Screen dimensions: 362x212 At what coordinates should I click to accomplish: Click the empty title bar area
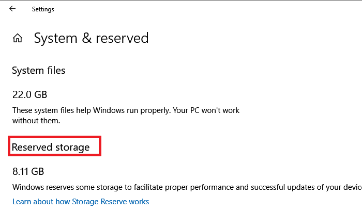207,9
